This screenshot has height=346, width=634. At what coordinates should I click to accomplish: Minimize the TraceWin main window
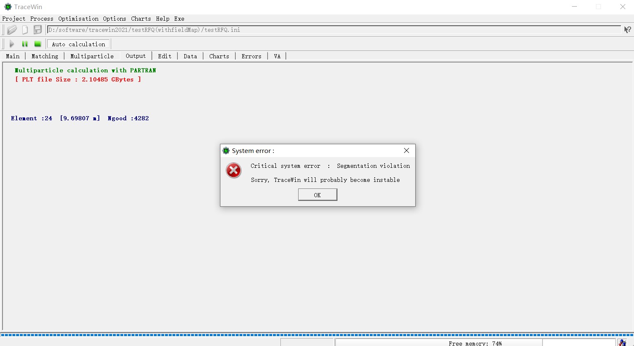574,7
